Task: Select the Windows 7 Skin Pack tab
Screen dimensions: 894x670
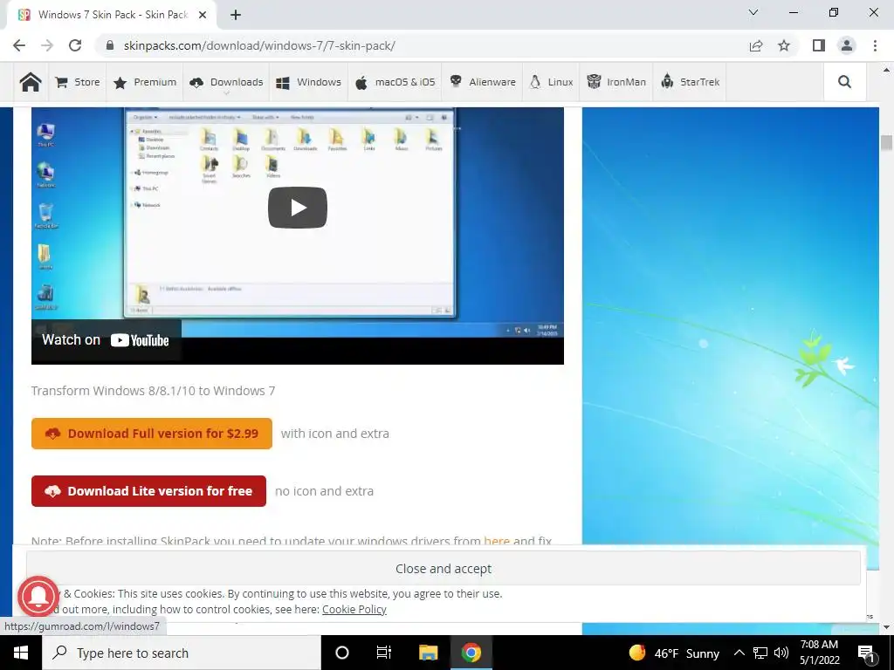Action: click(114, 15)
